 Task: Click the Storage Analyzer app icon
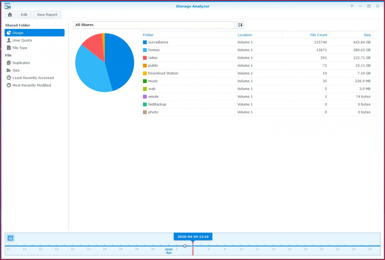(8, 6)
